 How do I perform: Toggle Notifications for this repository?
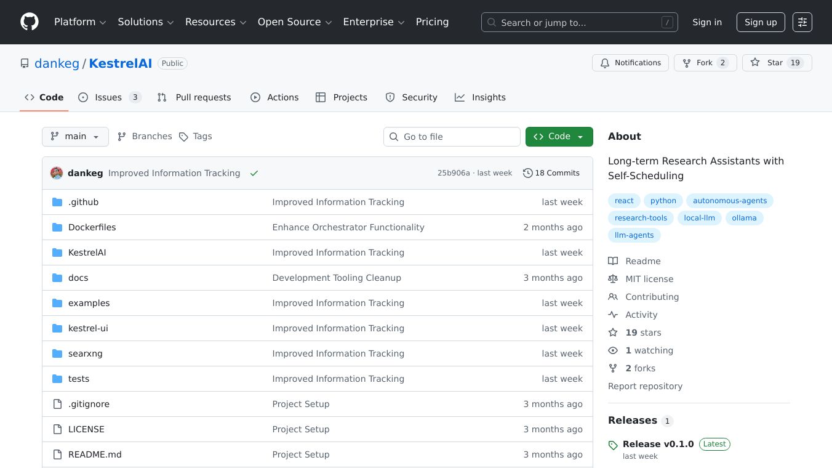click(x=630, y=63)
